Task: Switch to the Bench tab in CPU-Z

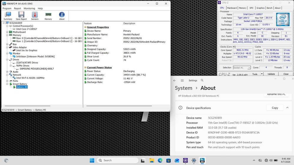Action: pyautogui.click(x=269, y=8)
